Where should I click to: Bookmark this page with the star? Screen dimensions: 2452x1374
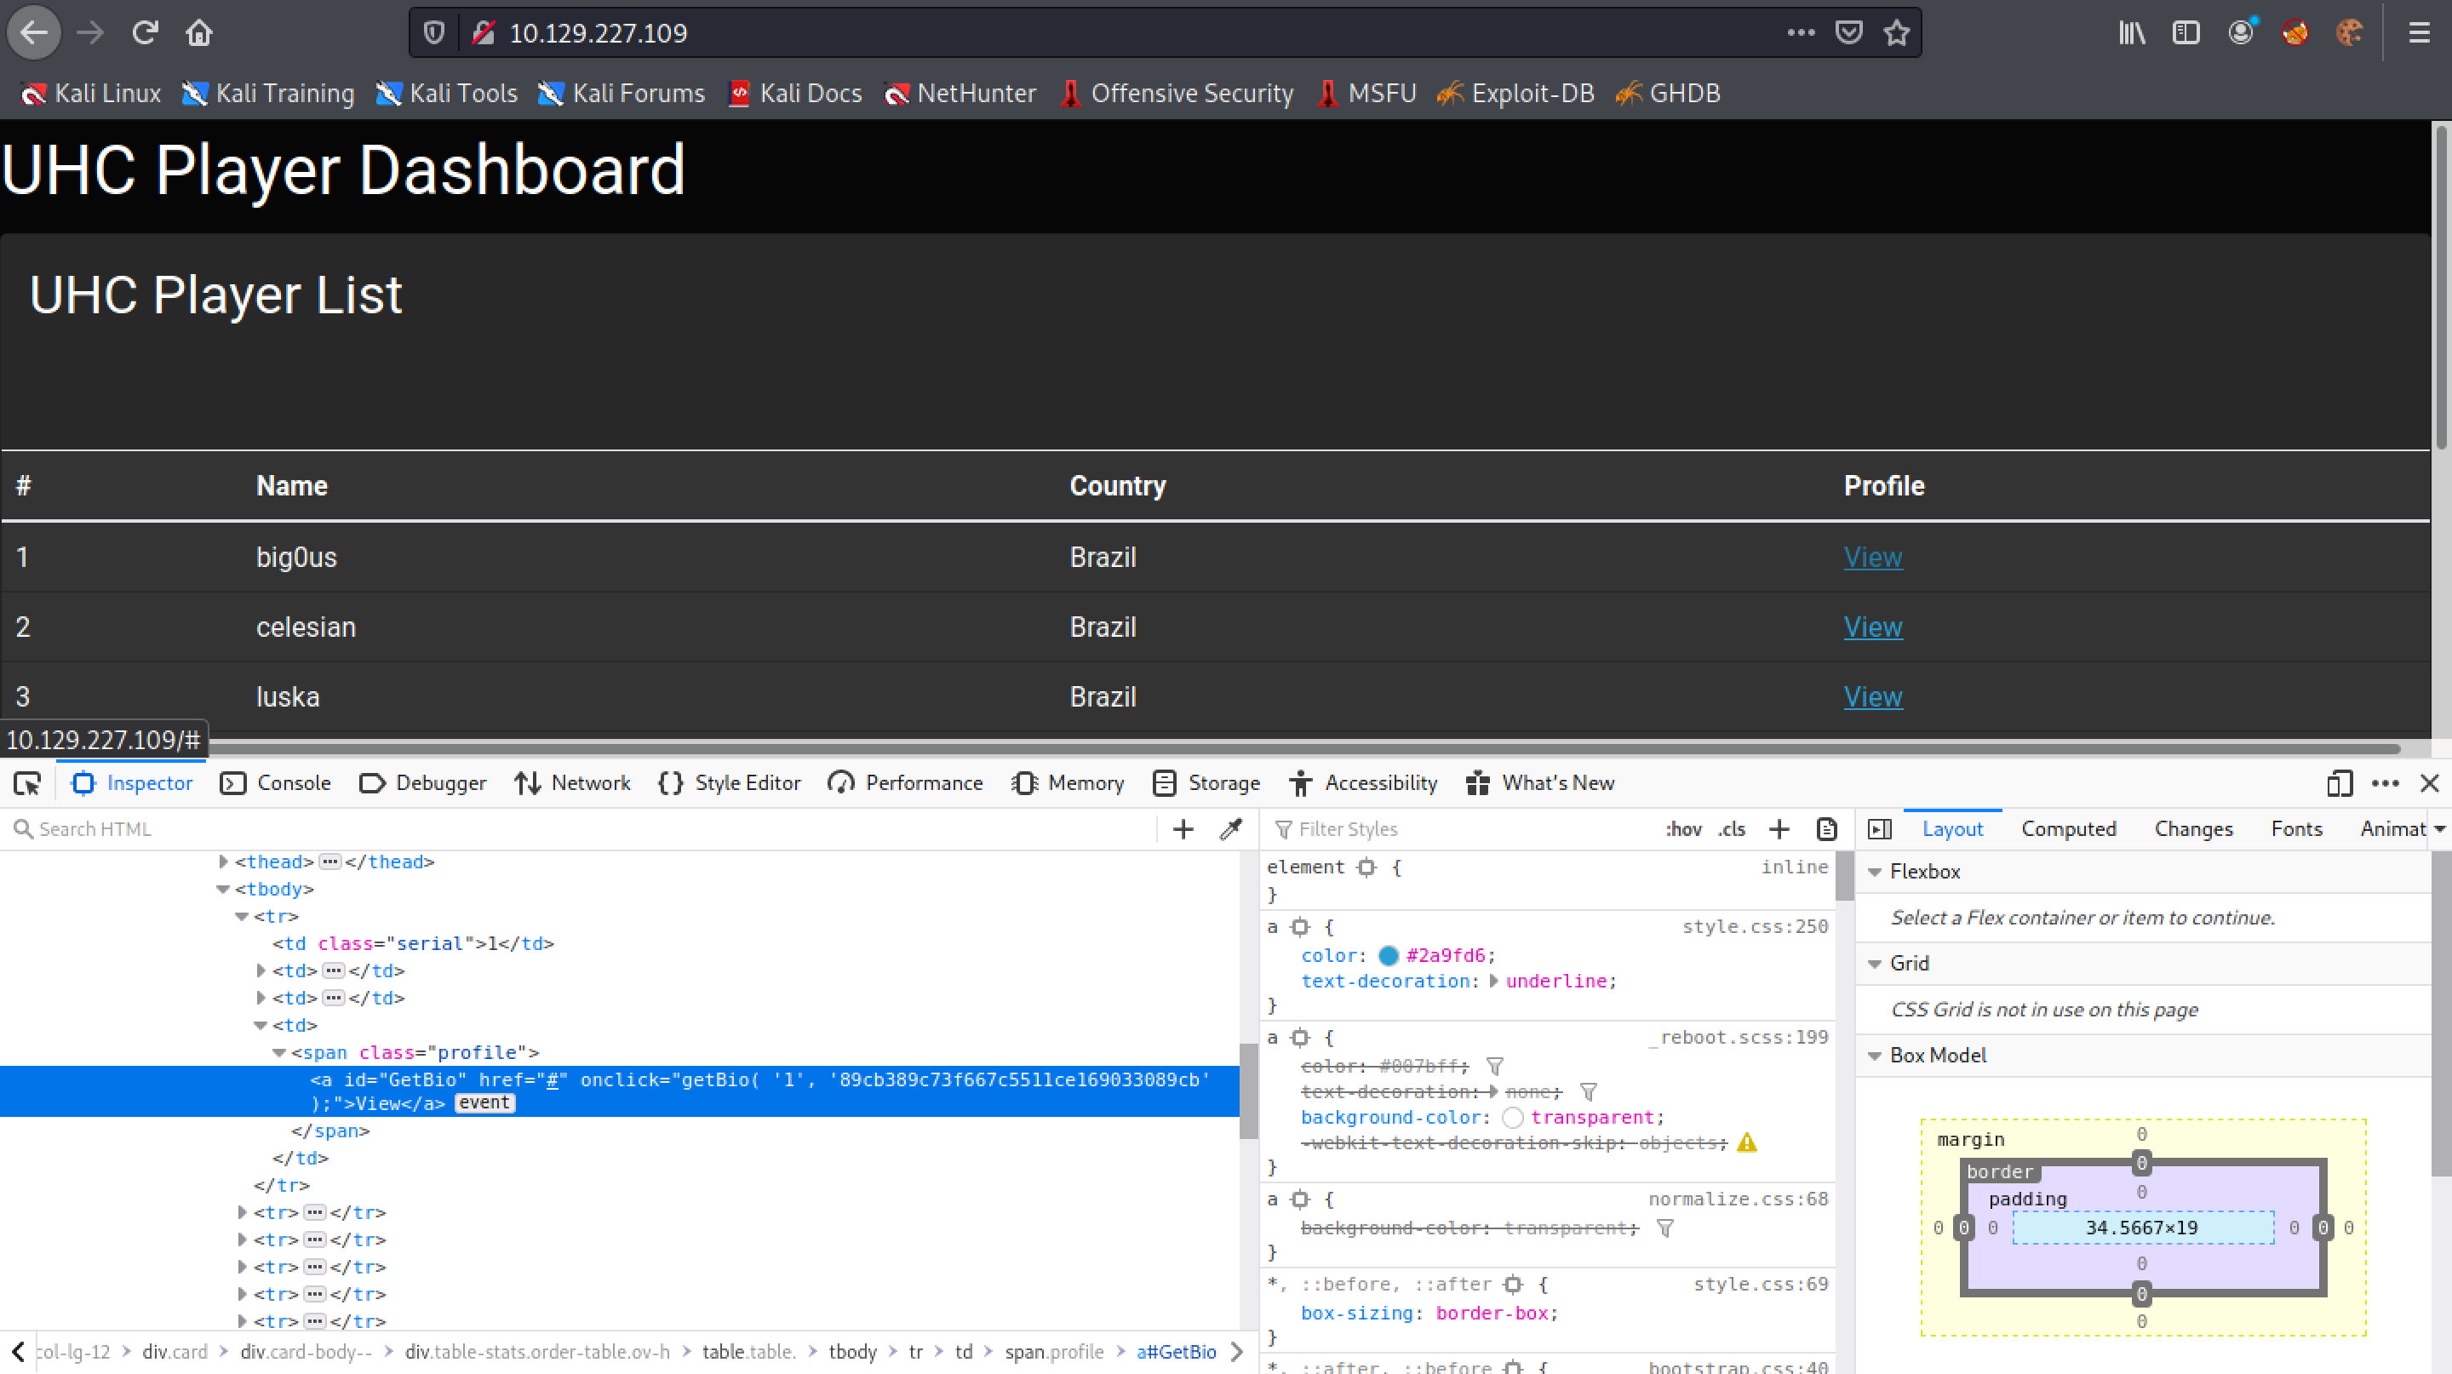(1897, 33)
